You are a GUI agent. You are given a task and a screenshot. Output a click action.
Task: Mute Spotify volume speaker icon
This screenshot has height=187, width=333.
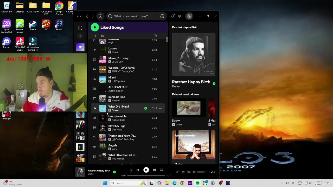pyautogui.click(x=194, y=172)
